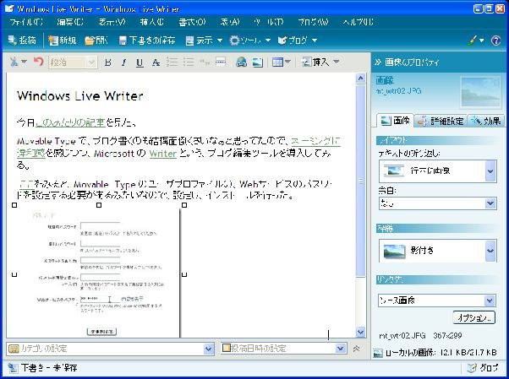Open the text wrapping layout dropdown
The image size is (509, 379).
[x=490, y=171]
